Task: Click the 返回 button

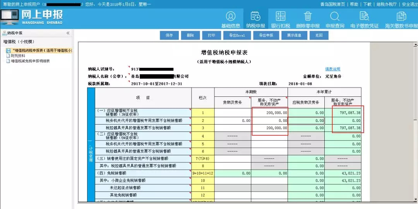Action: 319,35
